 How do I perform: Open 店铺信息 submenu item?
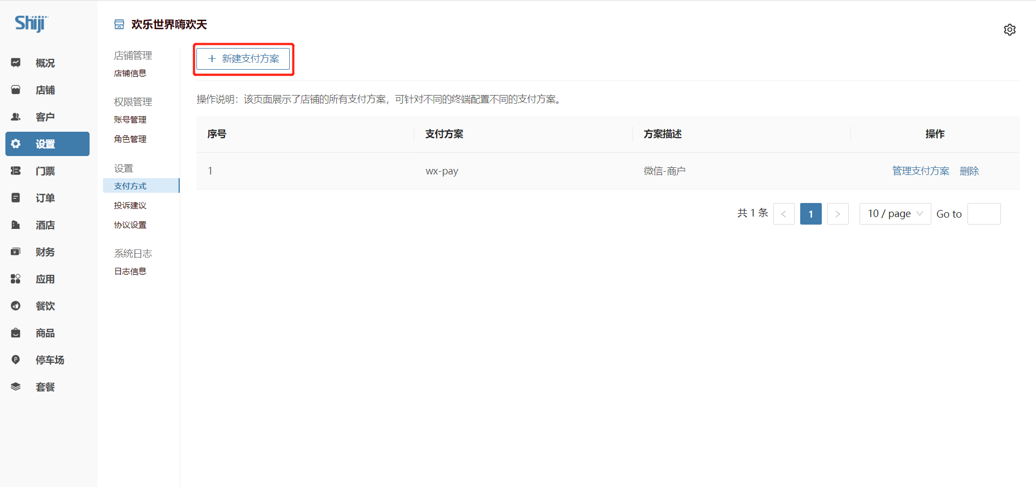click(x=130, y=73)
